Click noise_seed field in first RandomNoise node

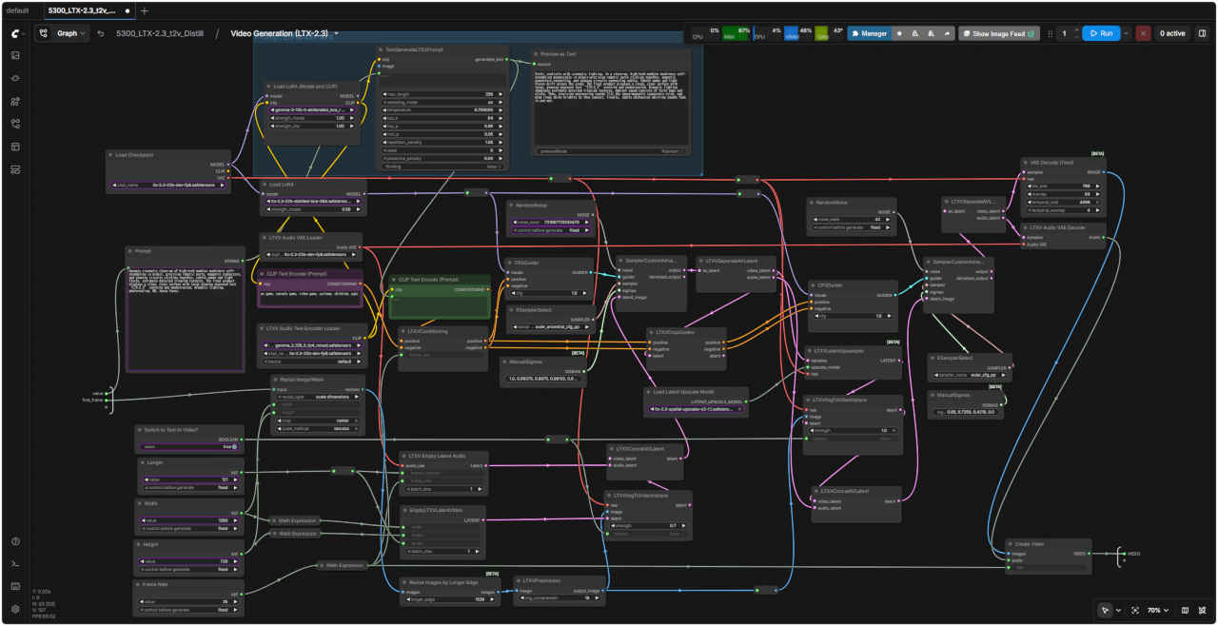tap(551, 222)
